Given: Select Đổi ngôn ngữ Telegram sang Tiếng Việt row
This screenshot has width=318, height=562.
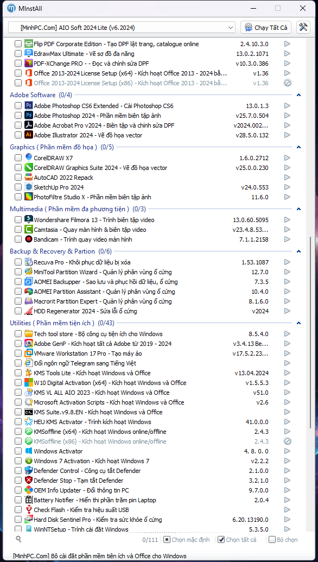Looking at the screenshot, I should [x=85, y=363].
